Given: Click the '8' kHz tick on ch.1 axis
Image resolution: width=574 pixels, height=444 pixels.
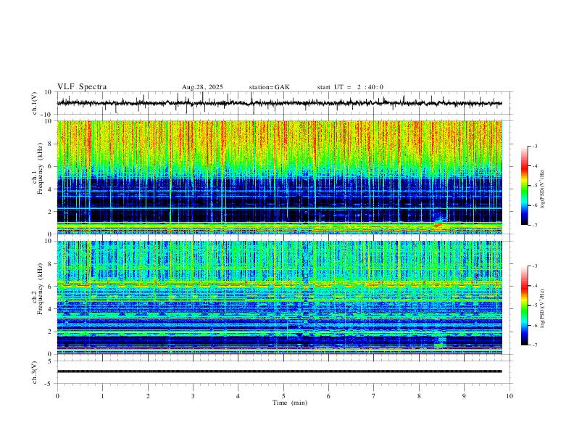Looking at the screenshot, I should (51, 144).
